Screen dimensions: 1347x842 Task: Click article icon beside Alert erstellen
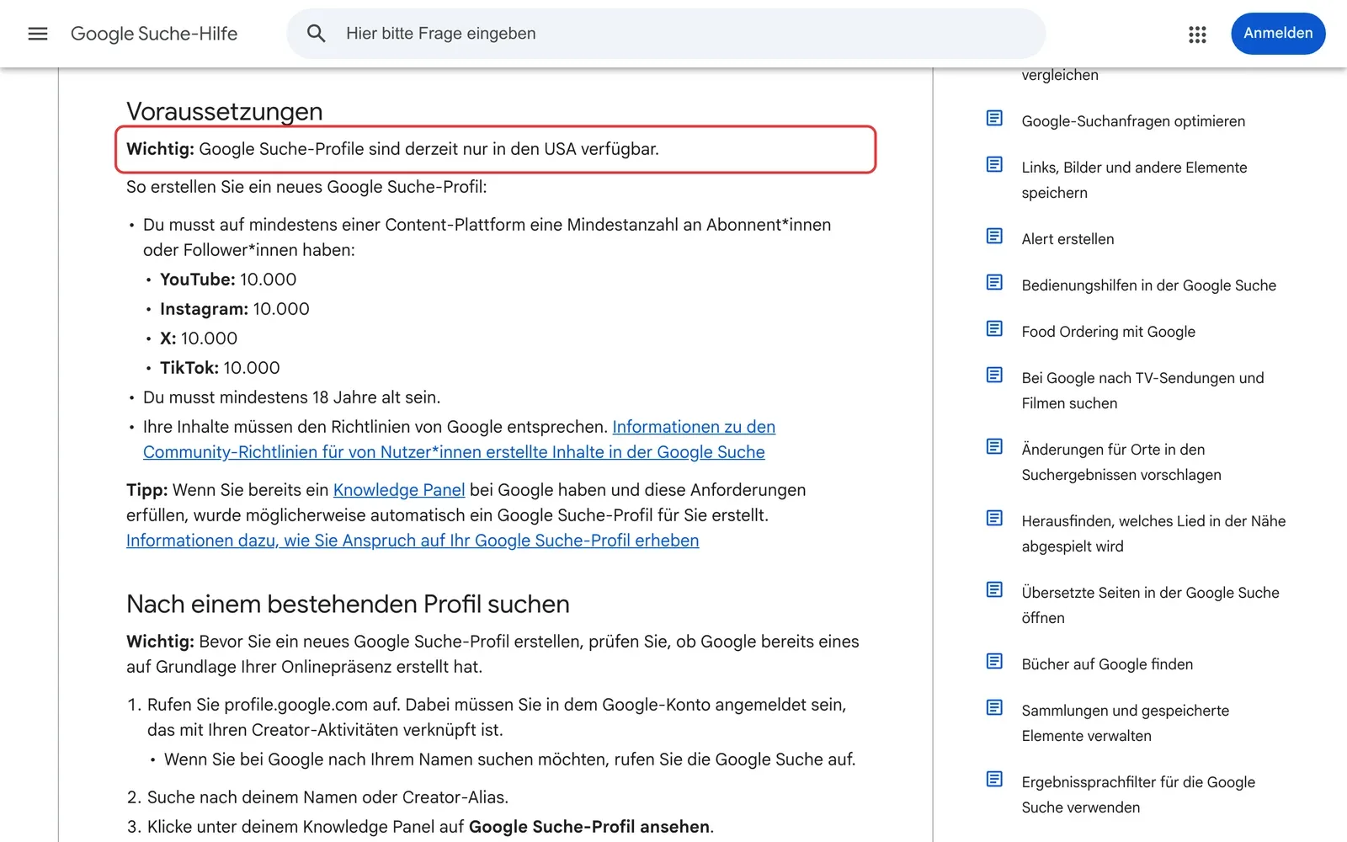(994, 236)
